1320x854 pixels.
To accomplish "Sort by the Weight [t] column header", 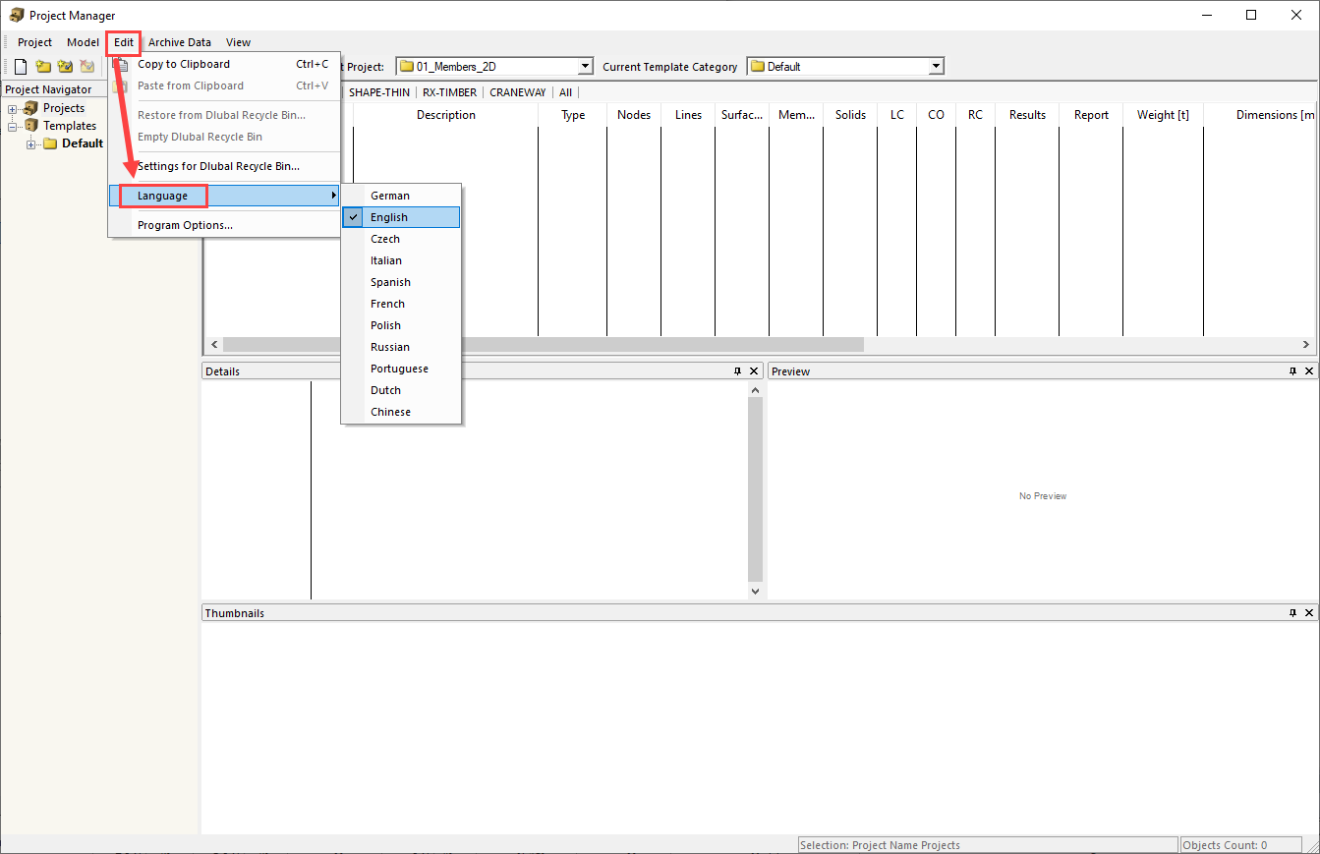I will pos(1163,115).
